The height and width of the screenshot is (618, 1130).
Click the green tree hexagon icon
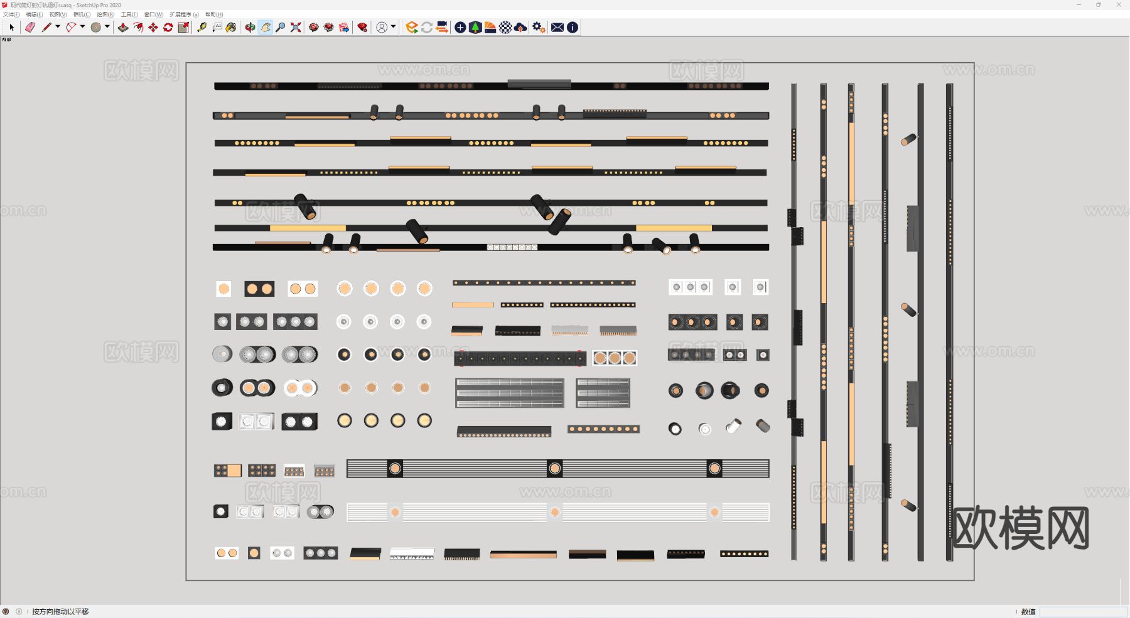[475, 28]
